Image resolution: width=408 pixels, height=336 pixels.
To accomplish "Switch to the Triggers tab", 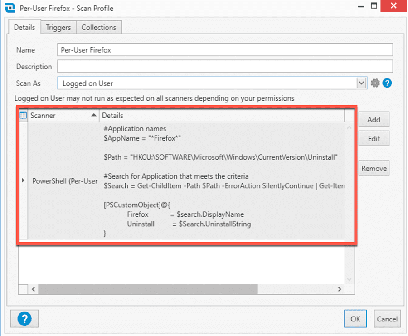I will point(58,27).
